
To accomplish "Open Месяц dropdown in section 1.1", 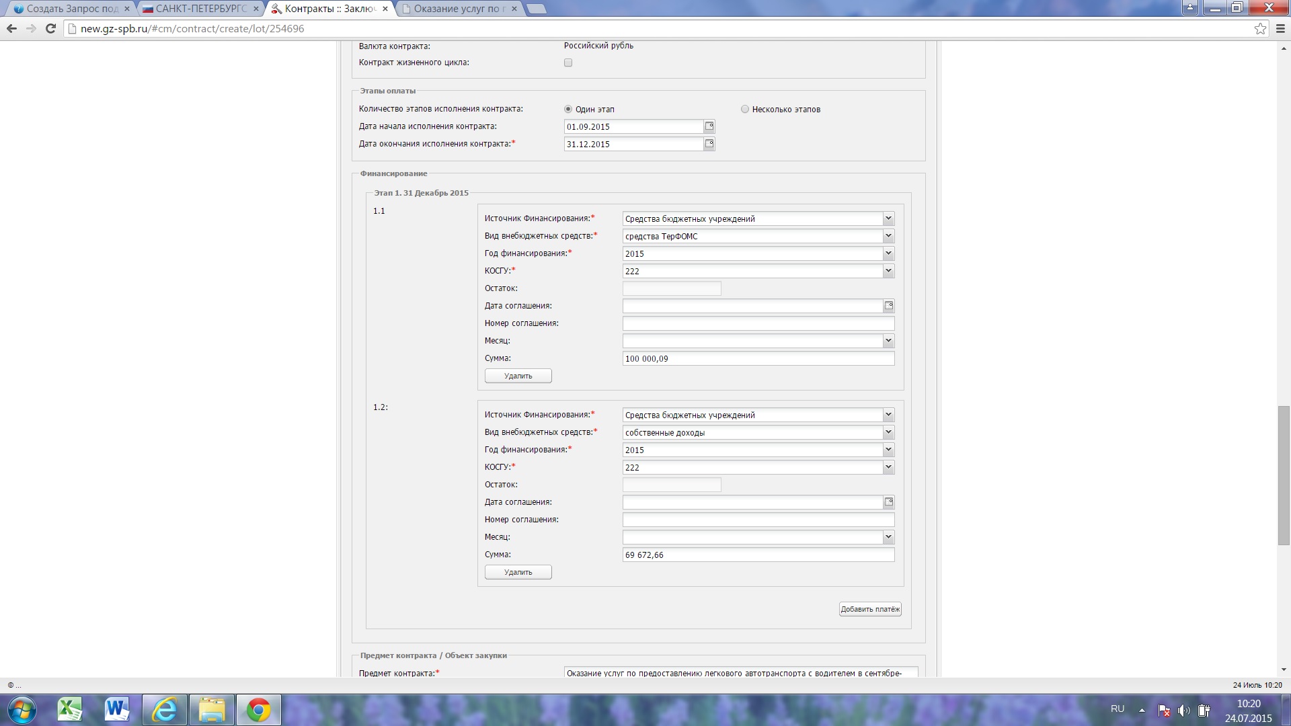I will tap(888, 341).
